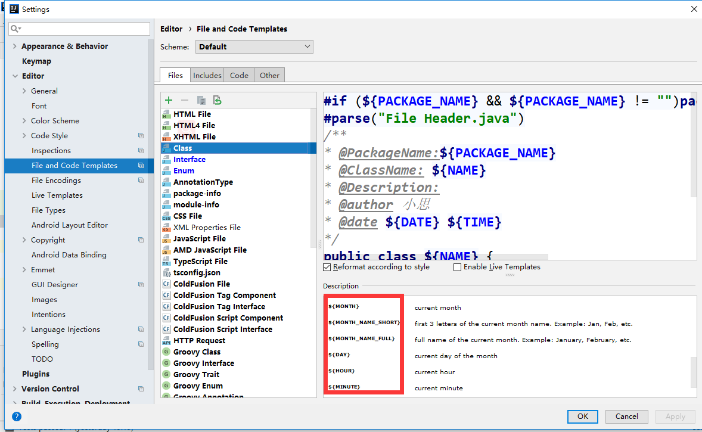
Task: Switch to the Includes tab
Action: (207, 75)
